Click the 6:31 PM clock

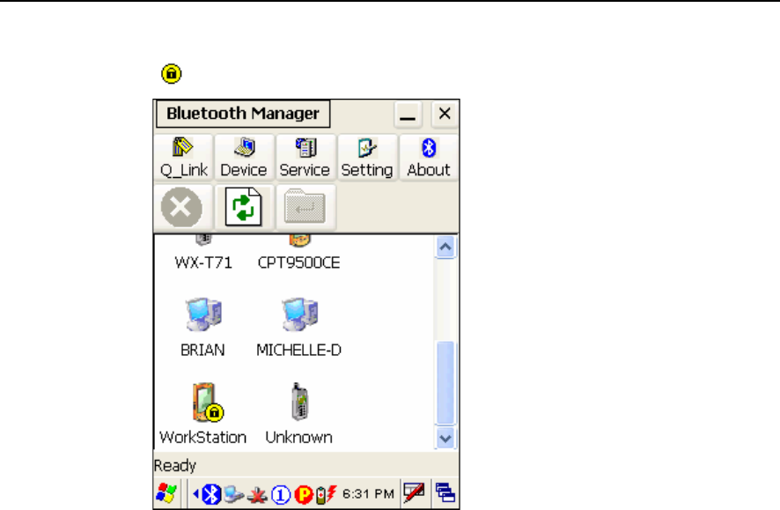click(368, 493)
